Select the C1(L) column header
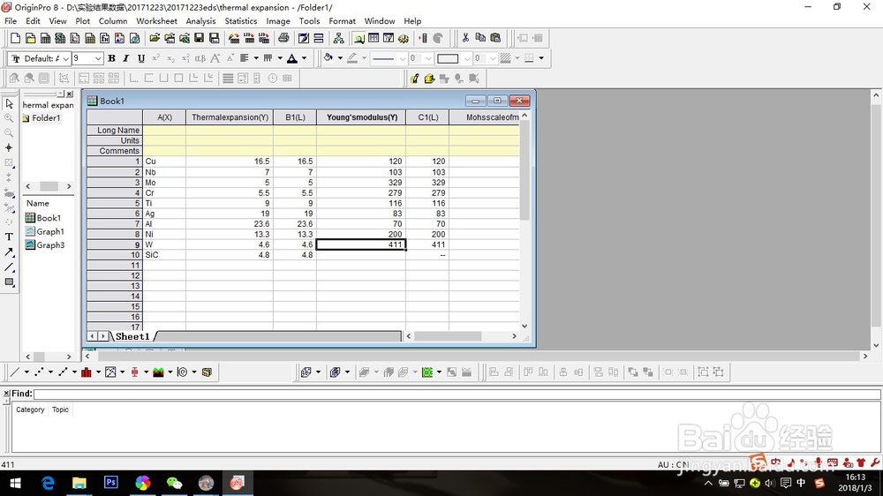The height and width of the screenshot is (496, 883). coord(428,117)
